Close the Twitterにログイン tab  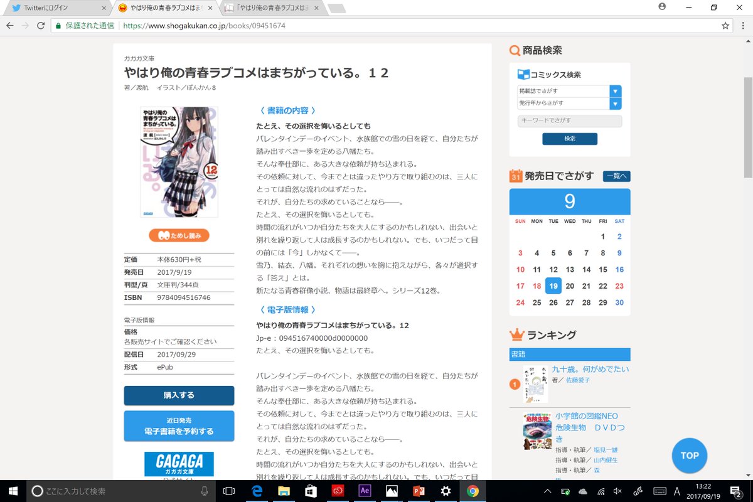click(103, 8)
